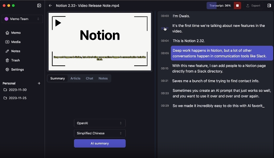This screenshot has width=274, height=158.
Task: Click the file title Notion 2.32- Video Release Note.mp4
Action: (88, 6)
